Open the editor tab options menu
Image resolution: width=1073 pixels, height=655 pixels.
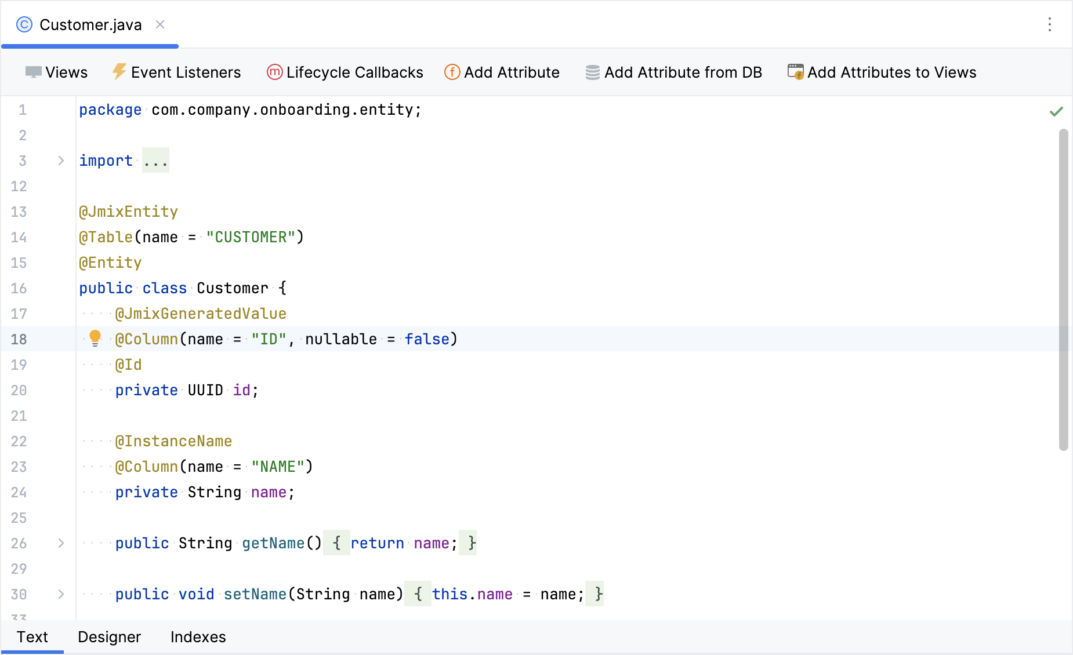(x=1050, y=24)
